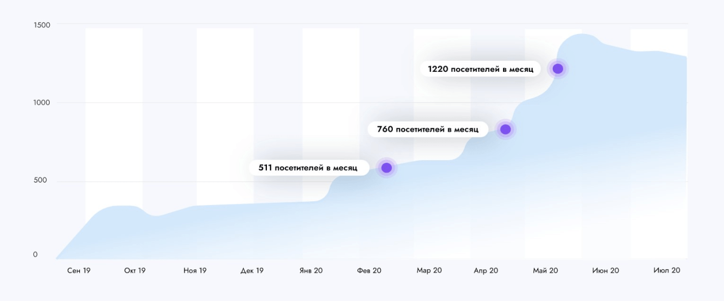724x301 pixels.
Task: Click the 'Июл 20' axis label
Action: coord(667,271)
